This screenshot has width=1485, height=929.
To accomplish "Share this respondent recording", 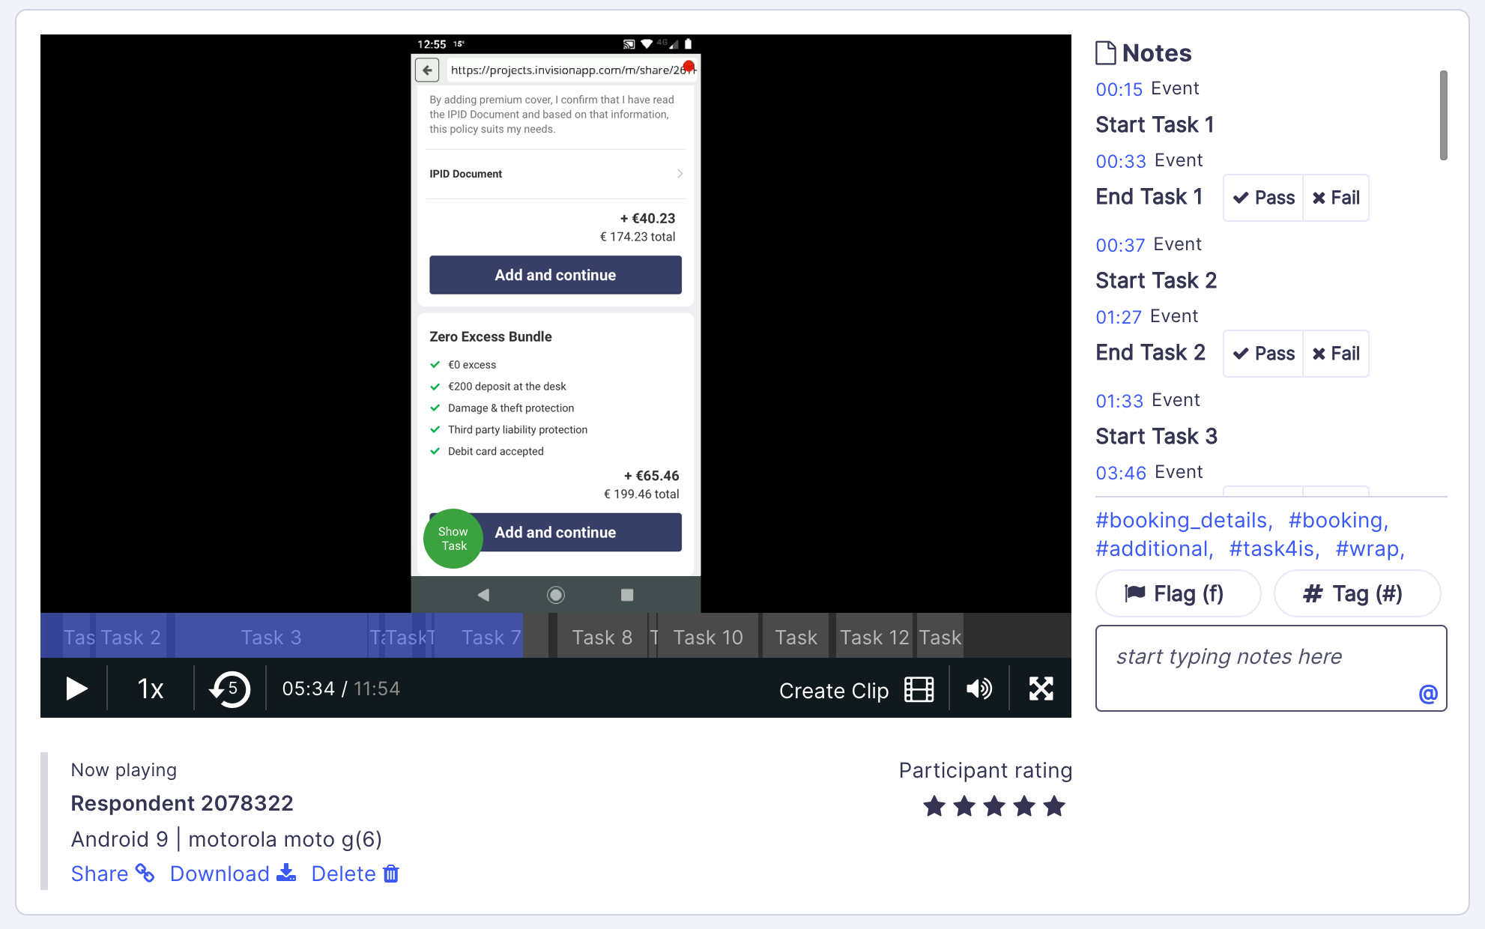I will coord(112,874).
